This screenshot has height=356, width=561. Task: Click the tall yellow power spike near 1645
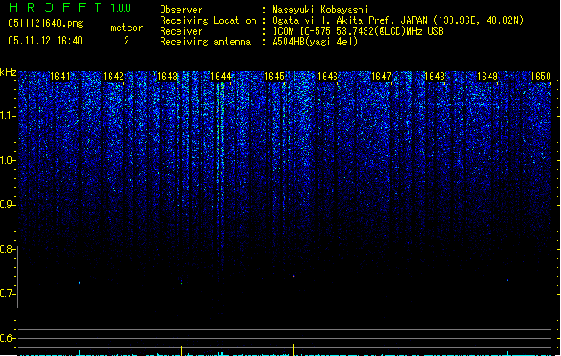(x=293, y=347)
